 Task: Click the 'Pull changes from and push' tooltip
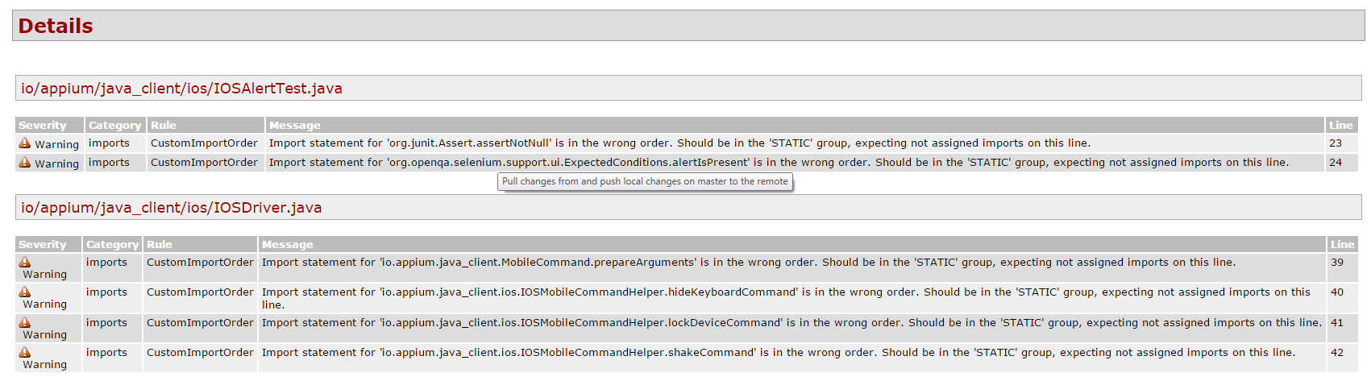pyautogui.click(x=645, y=182)
